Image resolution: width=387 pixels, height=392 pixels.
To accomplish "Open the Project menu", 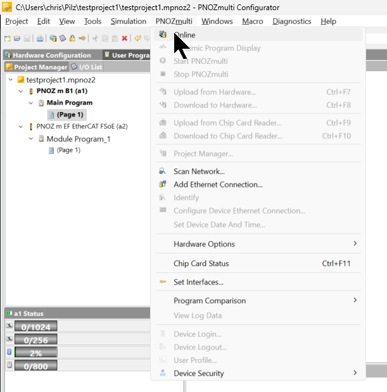I will tap(16, 22).
